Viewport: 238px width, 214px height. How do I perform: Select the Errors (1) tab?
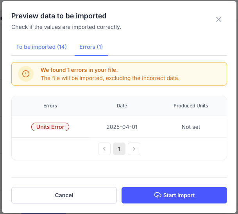(91, 47)
